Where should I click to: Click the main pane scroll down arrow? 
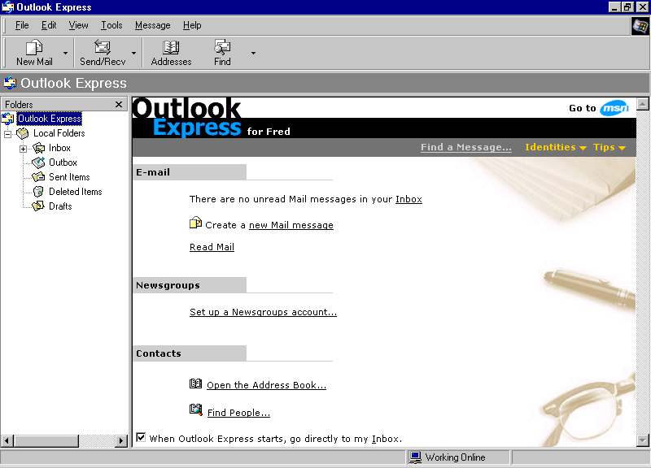click(642, 440)
